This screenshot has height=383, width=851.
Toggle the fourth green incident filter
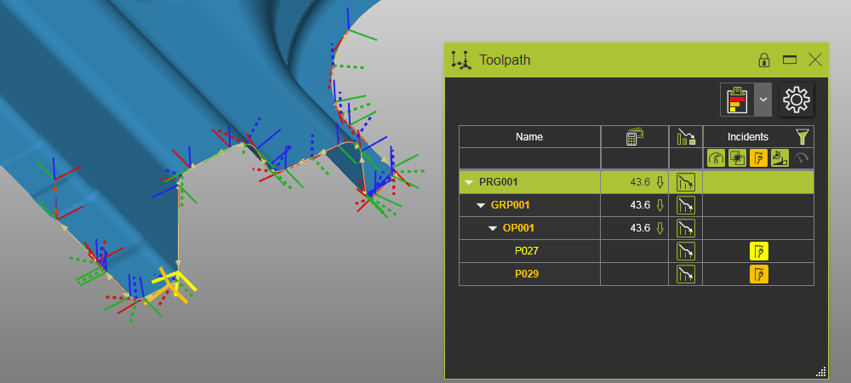pos(780,158)
